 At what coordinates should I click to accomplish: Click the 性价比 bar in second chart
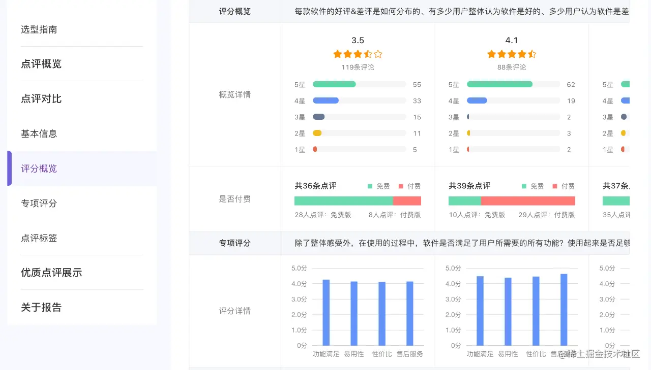[536, 311]
